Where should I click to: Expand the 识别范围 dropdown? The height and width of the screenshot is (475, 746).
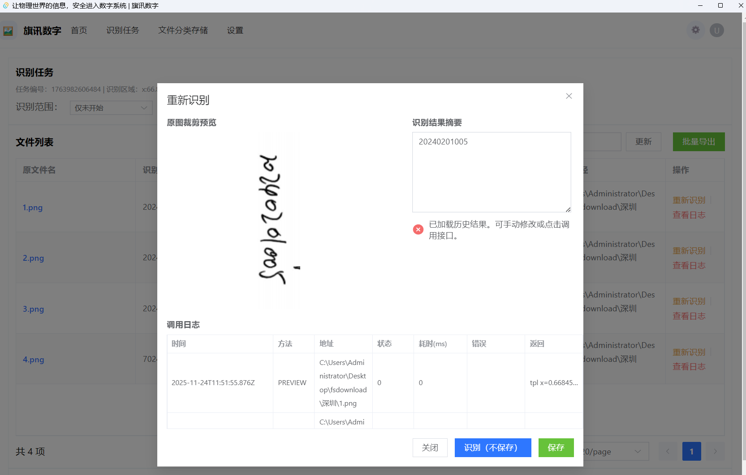coord(111,108)
